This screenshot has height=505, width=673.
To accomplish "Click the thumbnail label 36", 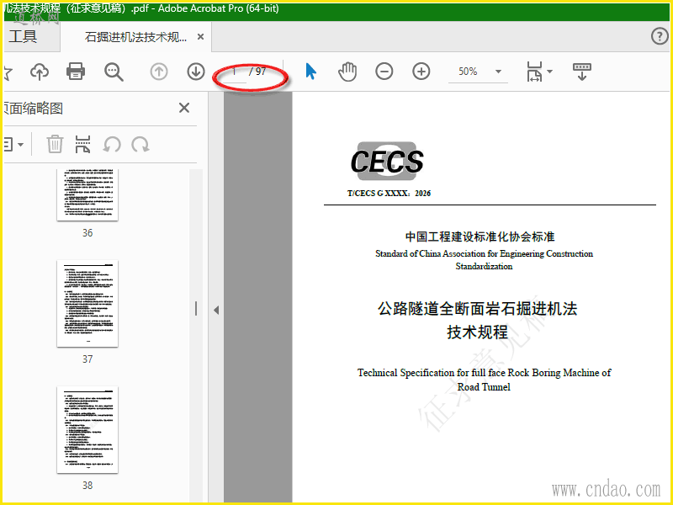I will tap(87, 233).
